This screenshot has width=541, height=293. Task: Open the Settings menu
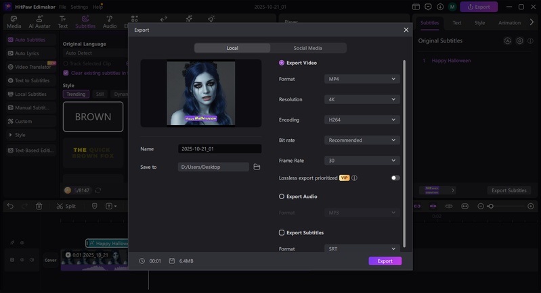coord(79,7)
